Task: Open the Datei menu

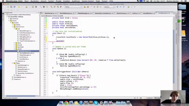Action: 27,1
